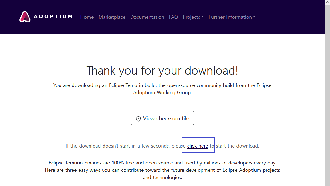Click the 'Adoptium Working Group.' text
This screenshot has width=330, height=186.
(162, 93)
